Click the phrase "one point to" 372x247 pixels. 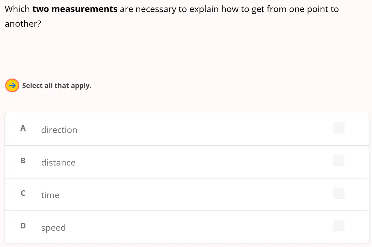point(314,9)
